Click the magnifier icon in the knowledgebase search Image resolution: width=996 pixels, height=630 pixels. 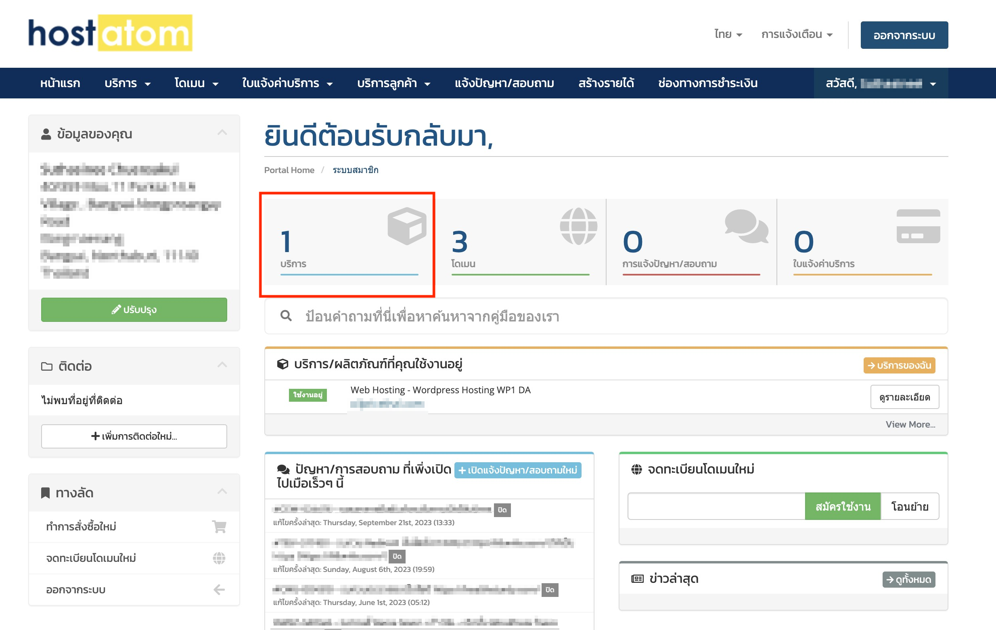tap(286, 316)
